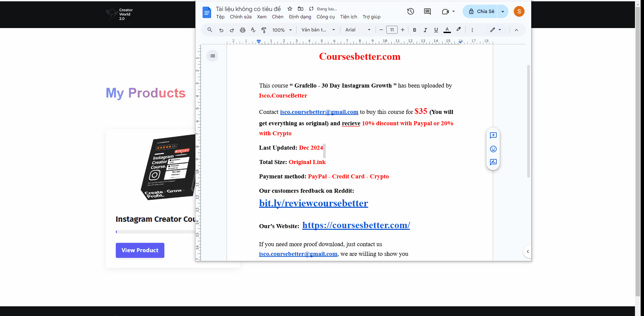Edit font size field
Image resolution: width=644 pixels, height=316 pixels.
pos(392,30)
